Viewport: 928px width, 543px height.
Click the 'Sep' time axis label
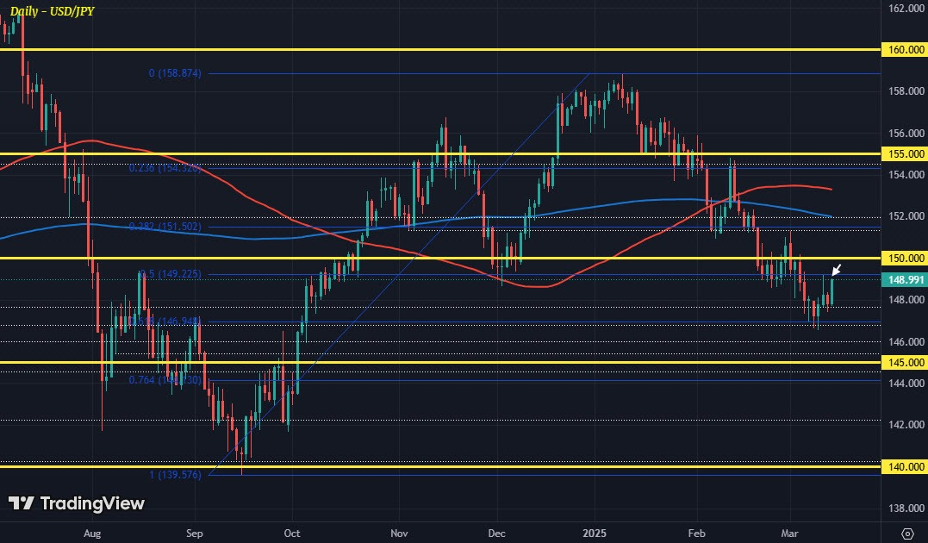pyautogui.click(x=195, y=534)
